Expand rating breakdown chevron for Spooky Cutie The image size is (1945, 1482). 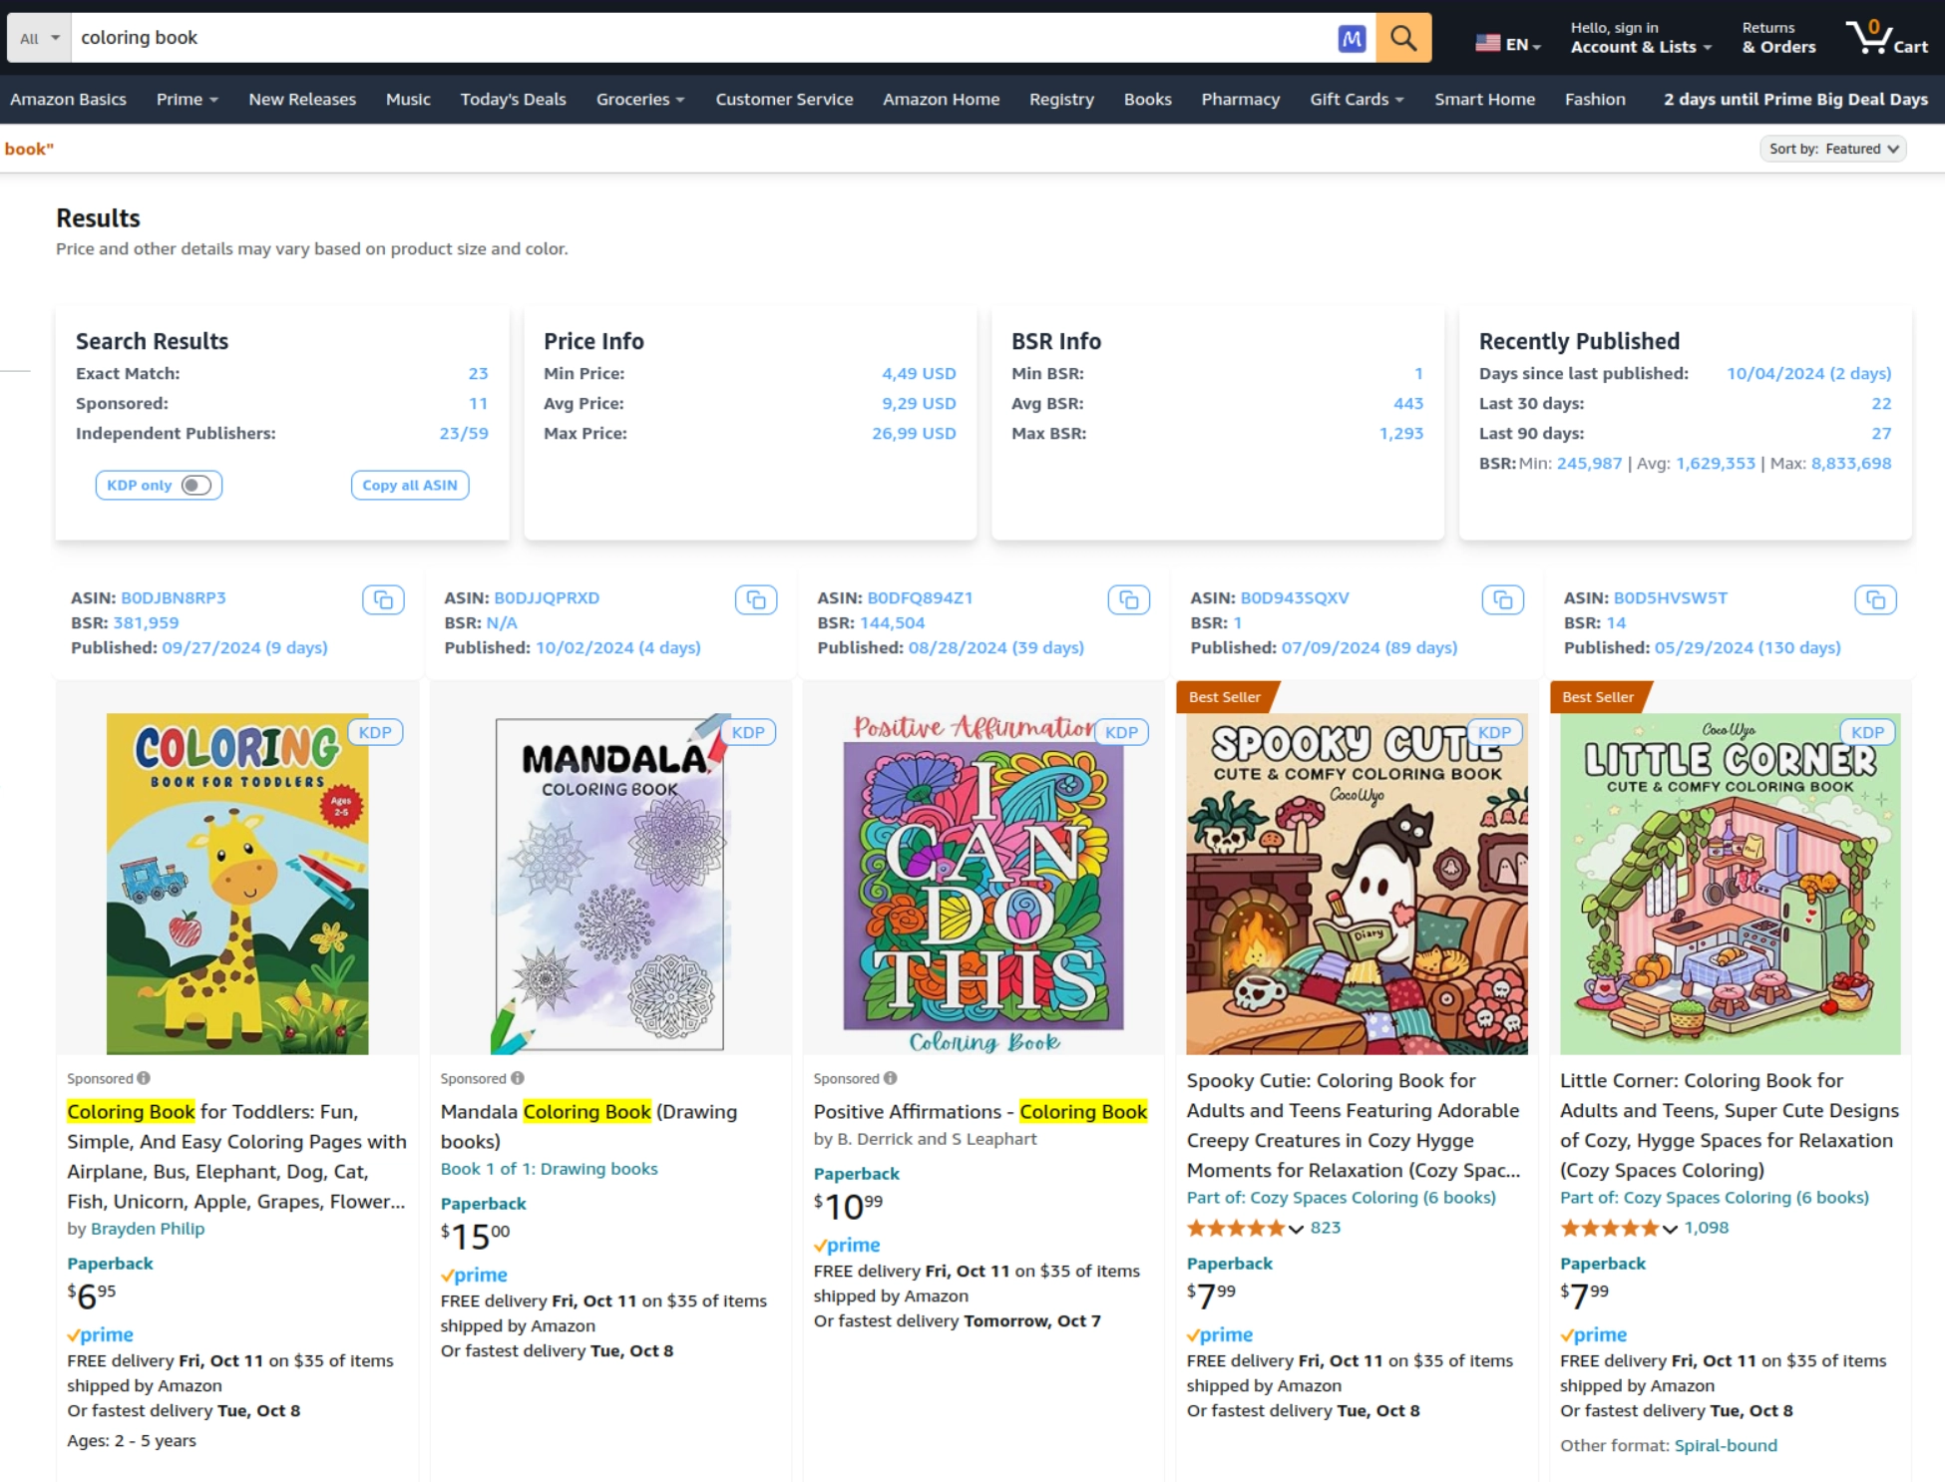1296,1229
